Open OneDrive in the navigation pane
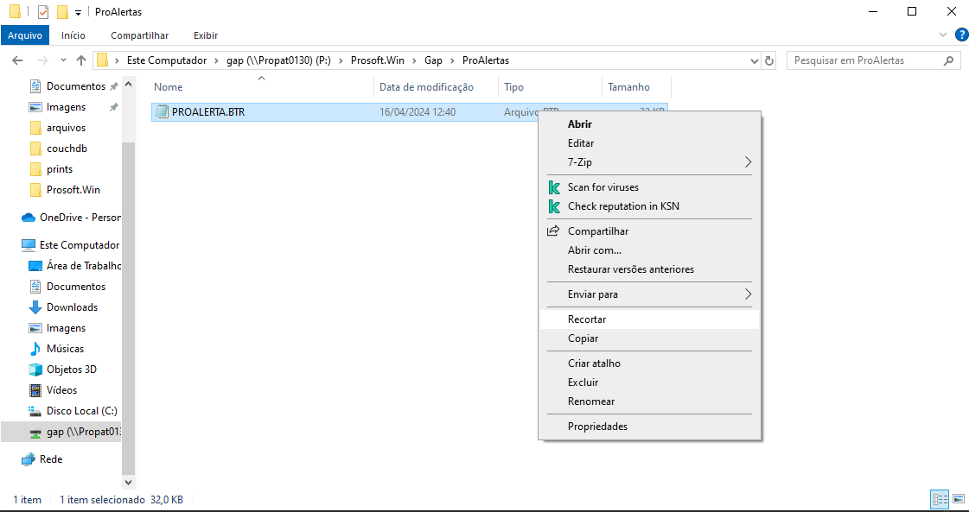Image resolution: width=969 pixels, height=512 pixels. (x=80, y=218)
